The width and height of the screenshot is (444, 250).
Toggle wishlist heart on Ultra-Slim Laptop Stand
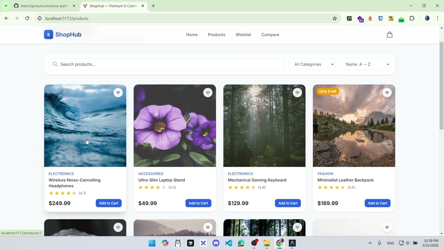pyautogui.click(x=208, y=93)
